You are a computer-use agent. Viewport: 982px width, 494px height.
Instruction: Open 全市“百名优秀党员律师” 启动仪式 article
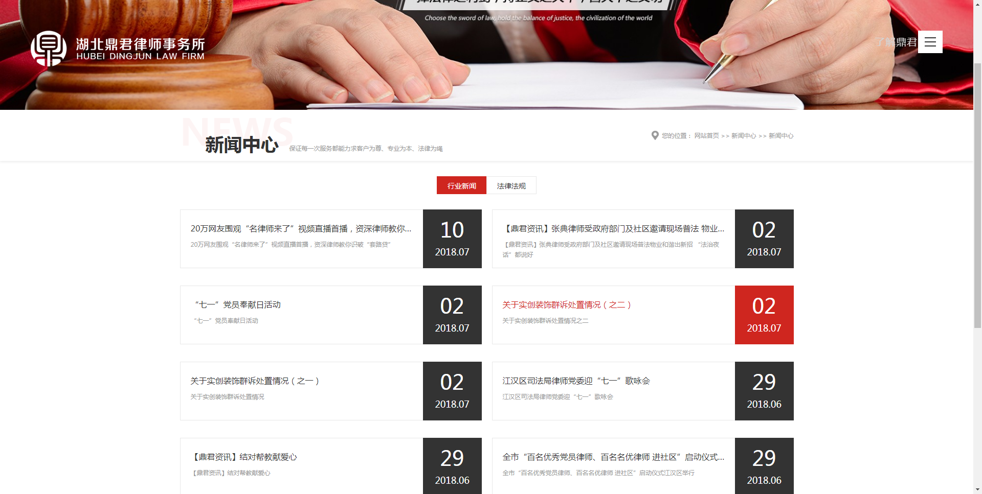coord(613,457)
